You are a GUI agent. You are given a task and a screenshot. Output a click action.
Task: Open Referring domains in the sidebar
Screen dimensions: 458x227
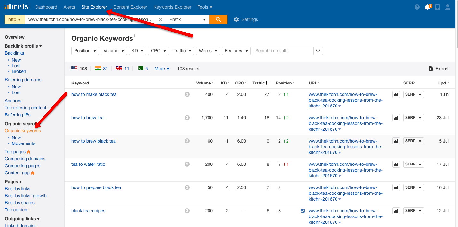tap(23, 80)
